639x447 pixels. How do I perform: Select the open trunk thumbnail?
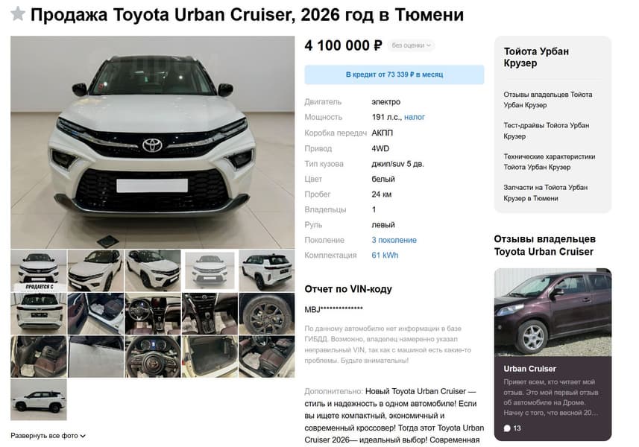210,357
